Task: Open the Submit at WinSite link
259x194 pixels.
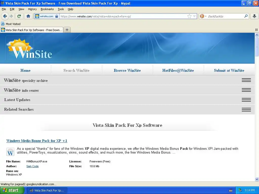Action: (x=229, y=70)
